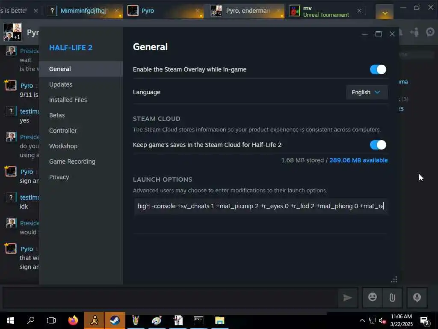The height and width of the screenshot is (329, 438).
Task: Click Pyro's avatar beside the 9/11 message
Action: click(x=11, y=85)
